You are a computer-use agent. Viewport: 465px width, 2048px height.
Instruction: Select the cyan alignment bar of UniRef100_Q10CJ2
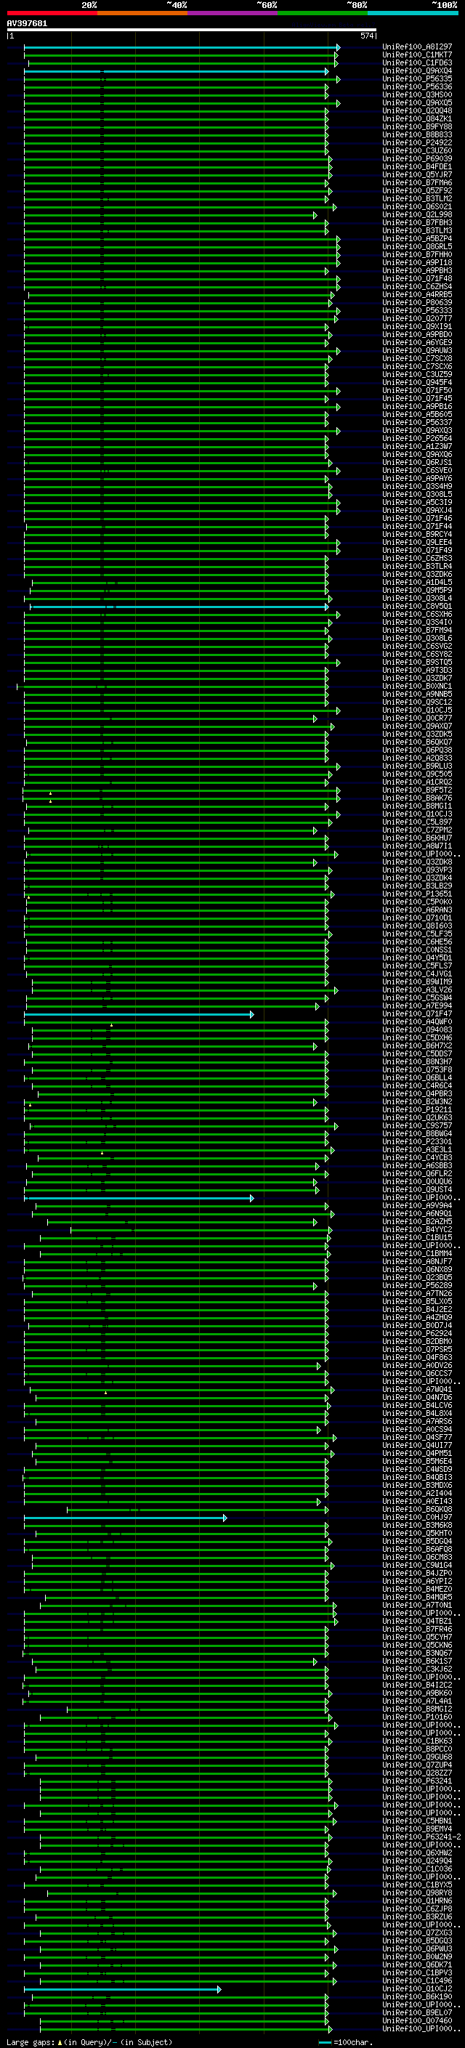(122, 1990)
